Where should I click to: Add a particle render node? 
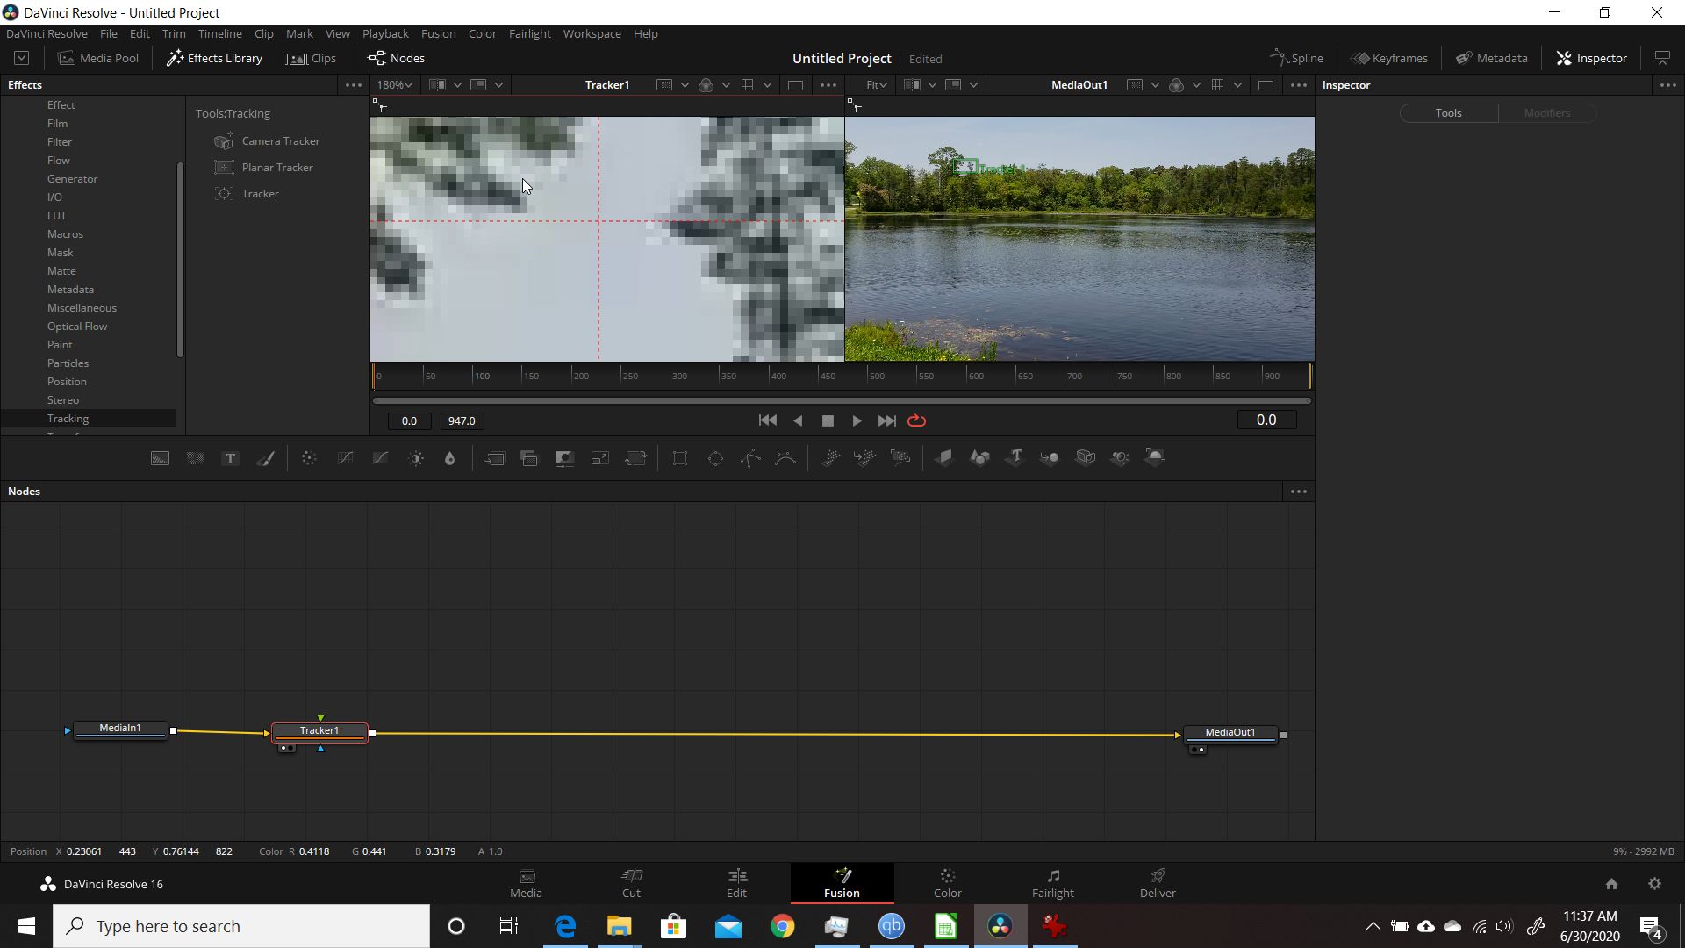(x=900, y=457)
